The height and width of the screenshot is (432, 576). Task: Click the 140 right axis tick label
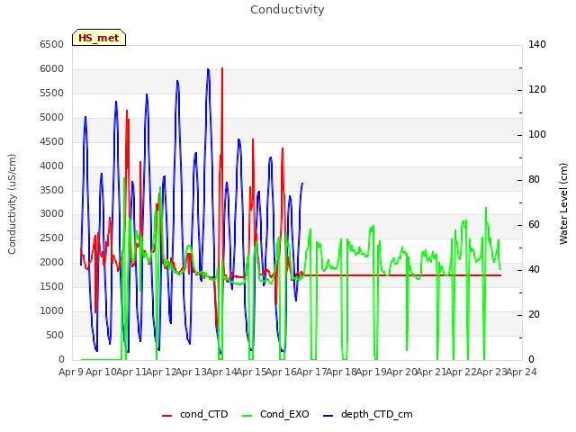(537, 44)
